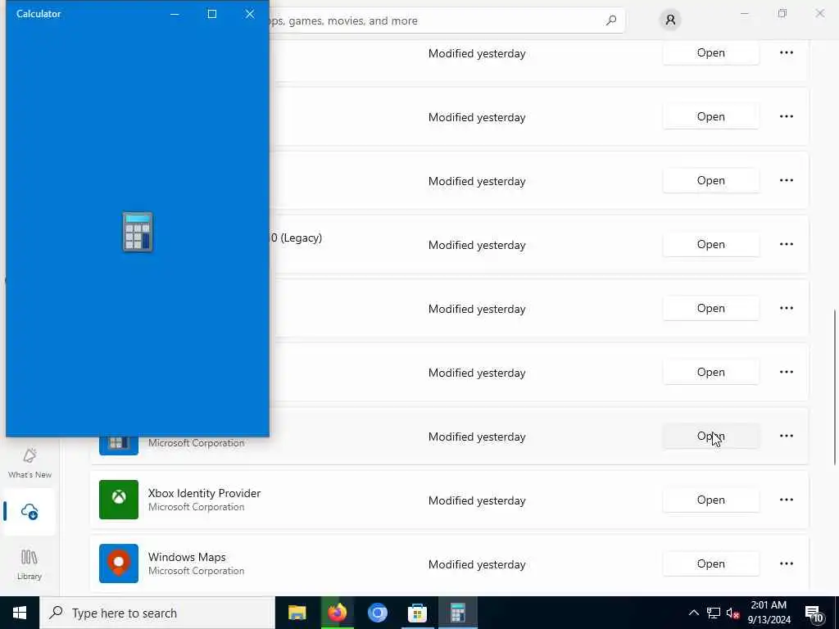
Task: Click the 'Windows Maps' title text
Action: pyautogui.click(x=187, y=557)
